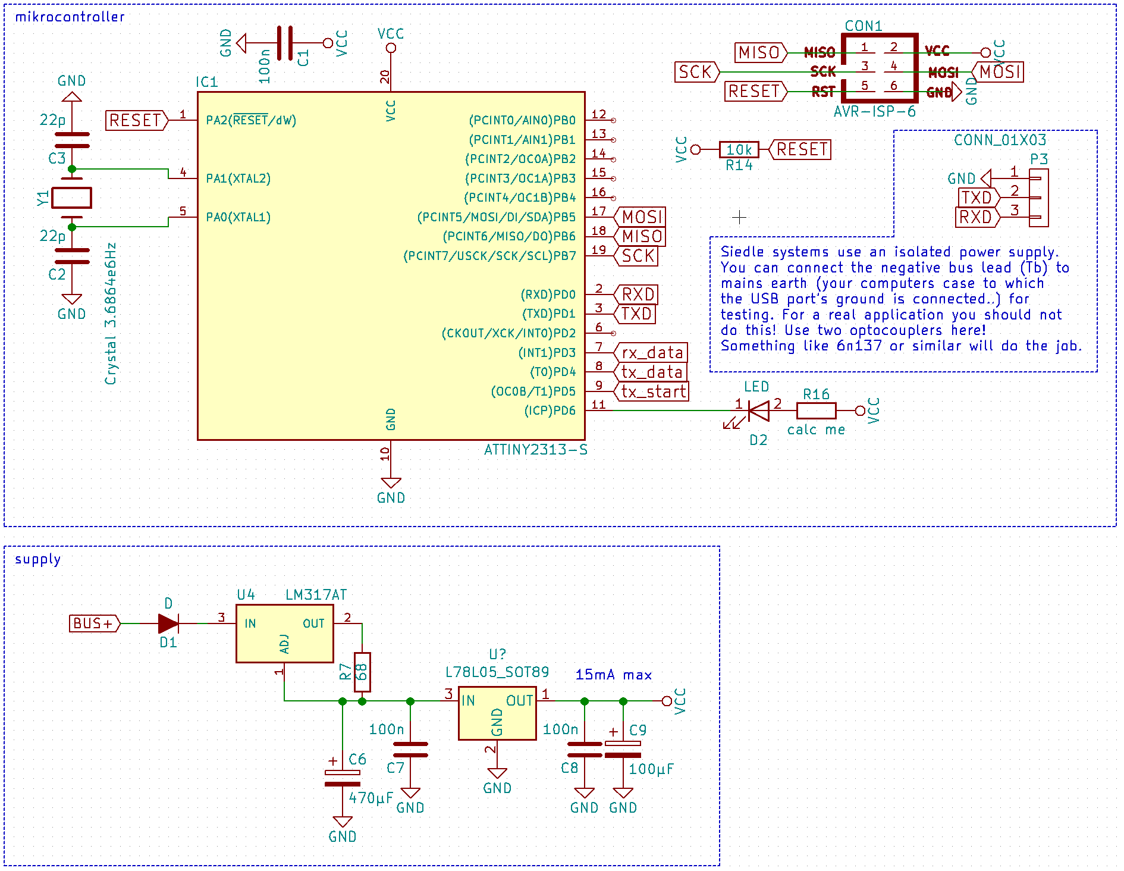The width and height of the screenshot is (1124, 871).
Task: Click the GND symbol above capacitor C3
Action: pyautogui.click(x=72, y=96)
